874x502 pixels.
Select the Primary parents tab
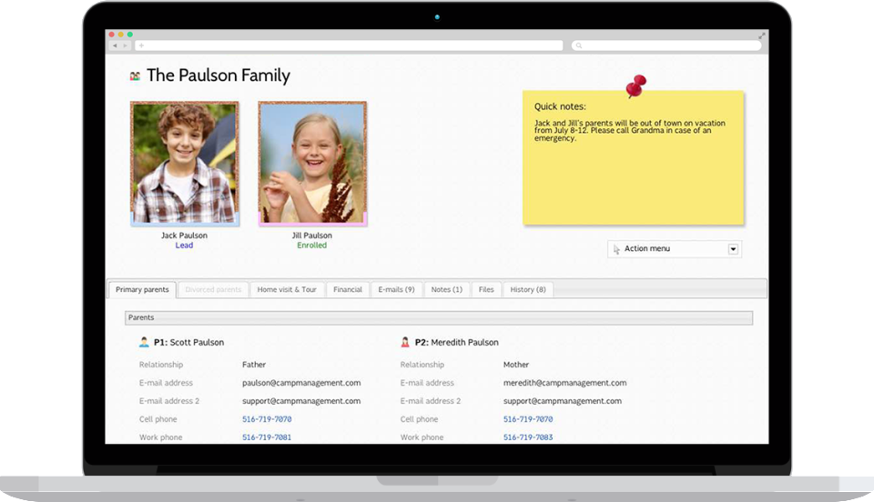click(142, 289)
